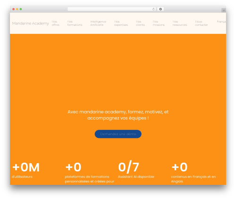Maximize the window with the green button

tap(21, 9)
